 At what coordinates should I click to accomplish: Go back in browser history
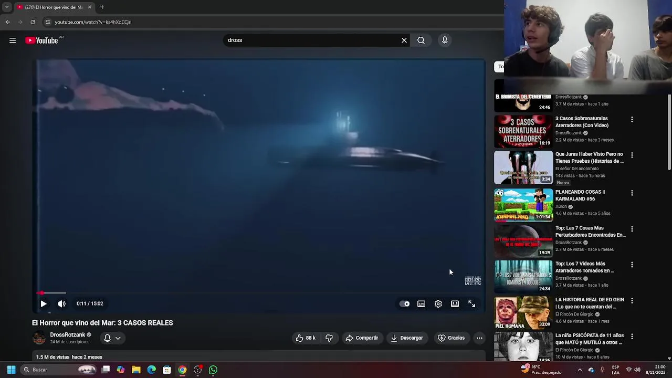8,22
